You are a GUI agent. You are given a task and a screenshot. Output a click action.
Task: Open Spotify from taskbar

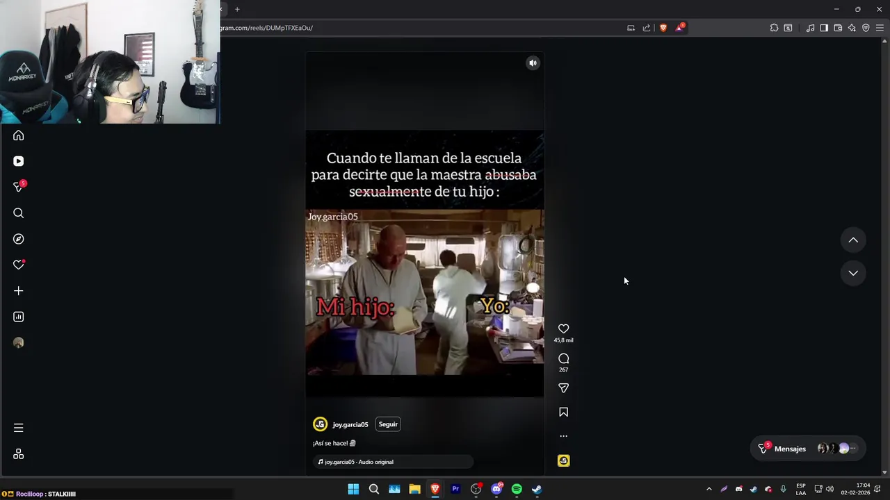click(x=517, y=489)
